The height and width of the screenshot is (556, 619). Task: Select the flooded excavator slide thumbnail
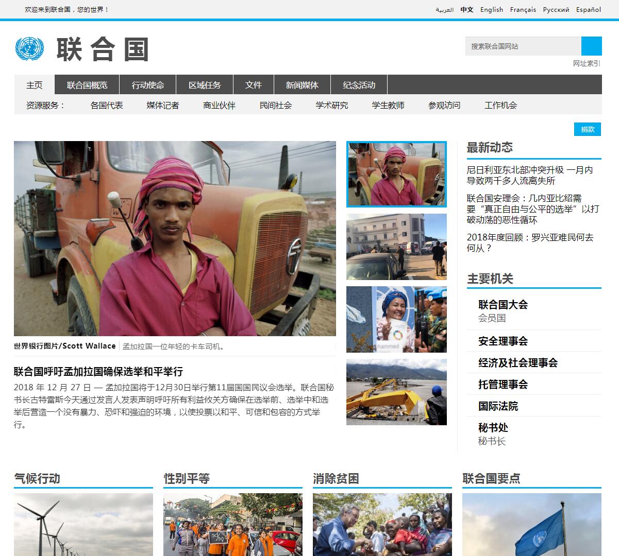[x=396, y=392]
